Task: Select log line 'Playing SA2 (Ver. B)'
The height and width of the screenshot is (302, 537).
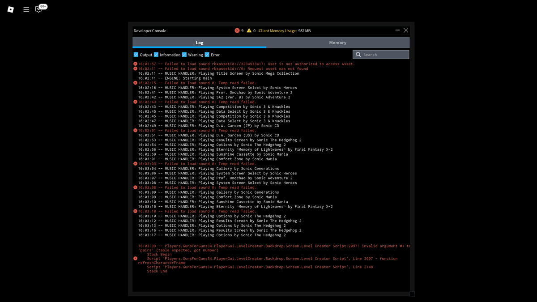Action: [x=214, y=97]
